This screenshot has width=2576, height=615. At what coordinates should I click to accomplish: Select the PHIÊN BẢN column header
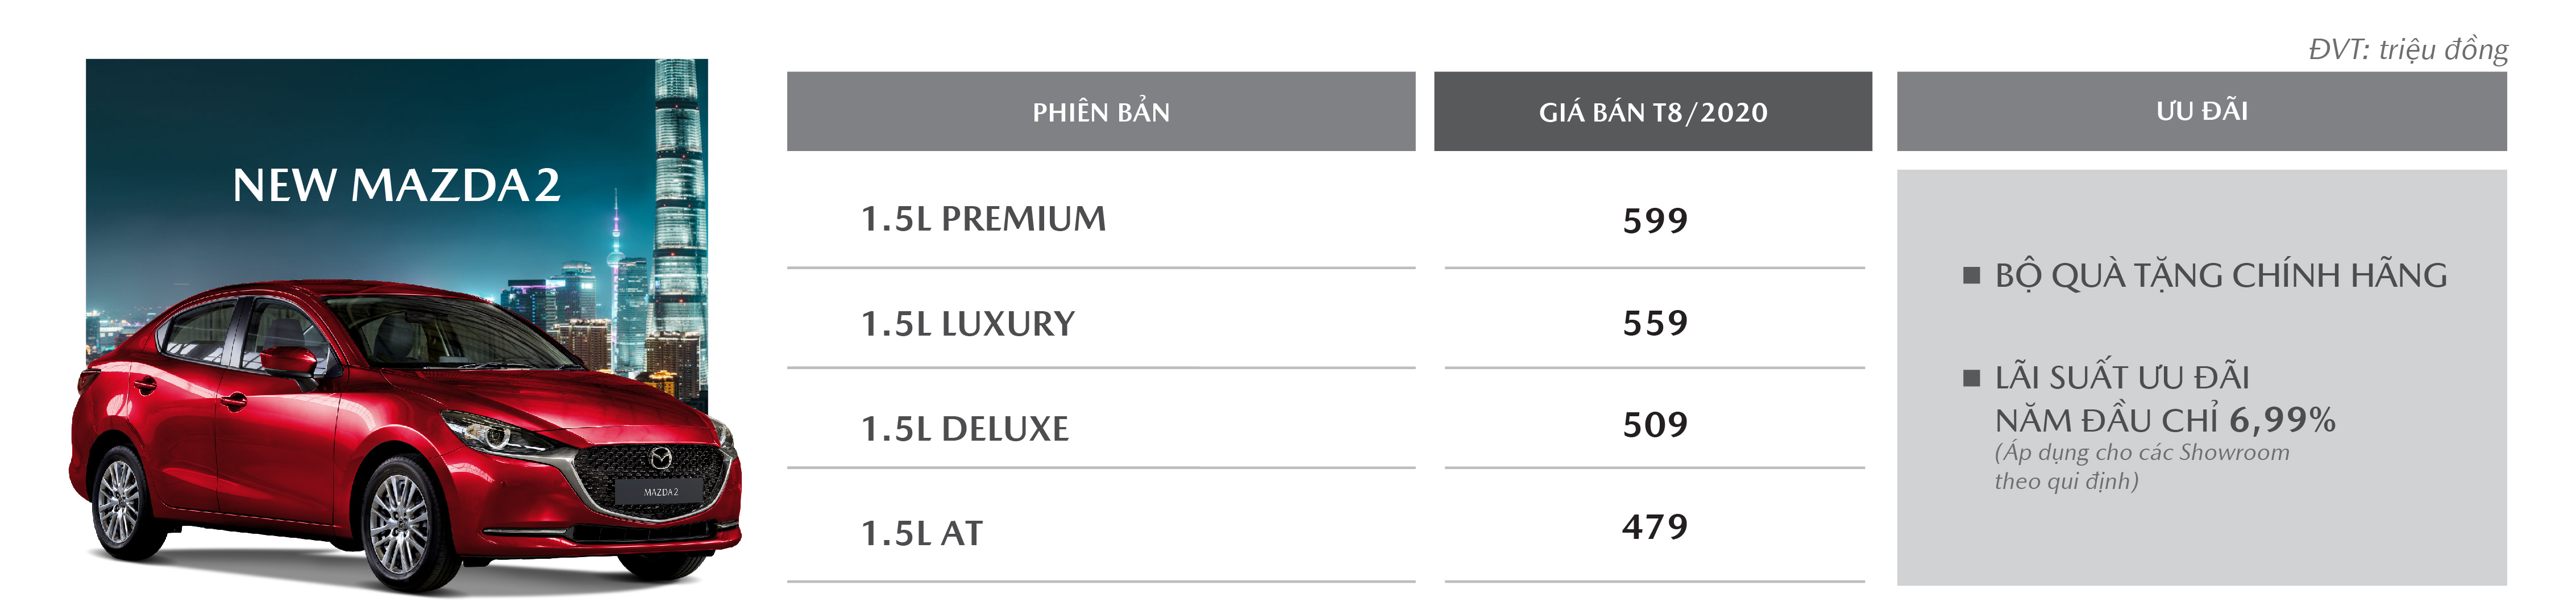click(1101, 112)
